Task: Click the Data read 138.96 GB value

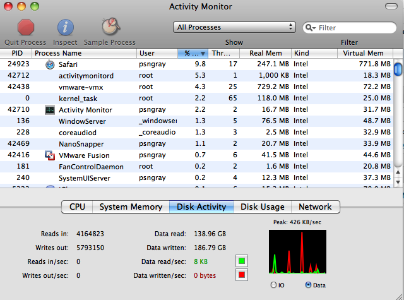Action: 210,234
